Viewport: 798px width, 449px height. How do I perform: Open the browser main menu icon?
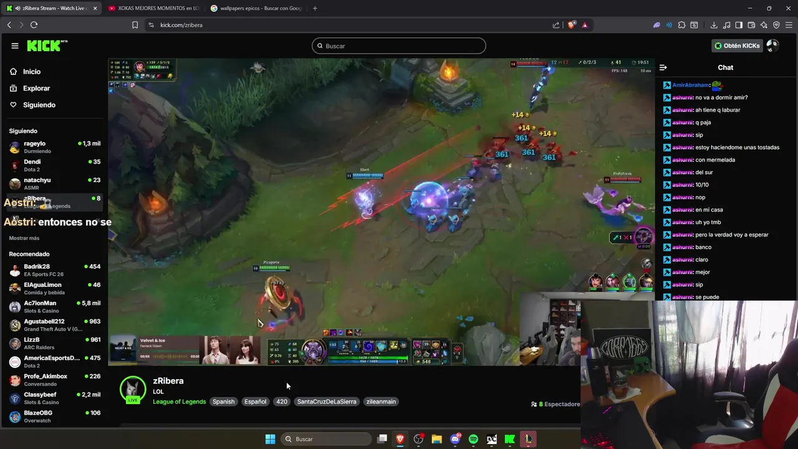coord(789,25)
